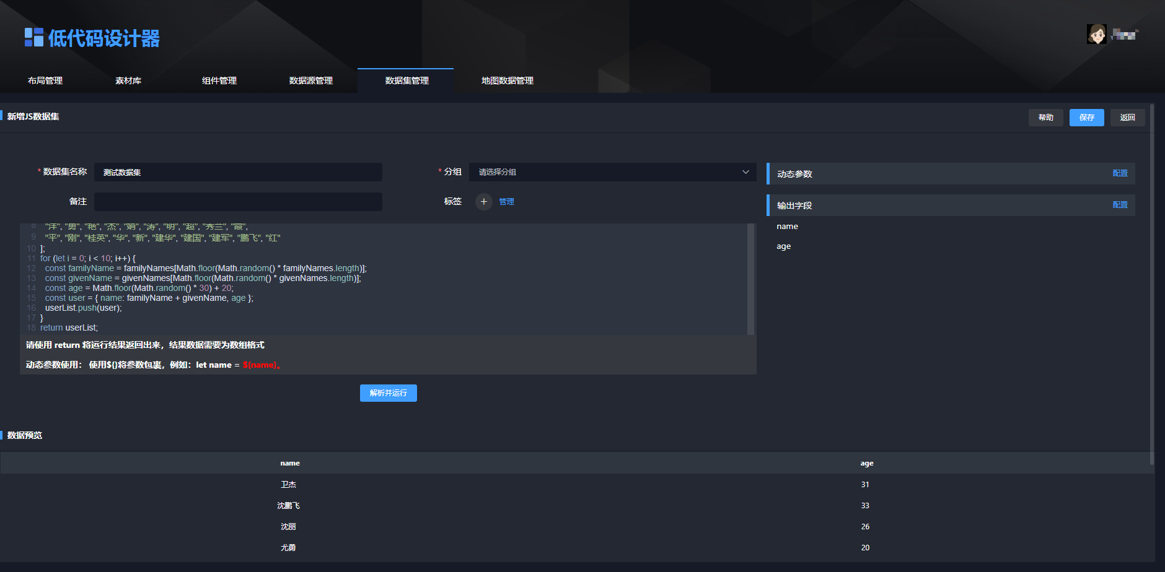
Task: Click the age value 33 cell
Action: click(x=865, y=506)
